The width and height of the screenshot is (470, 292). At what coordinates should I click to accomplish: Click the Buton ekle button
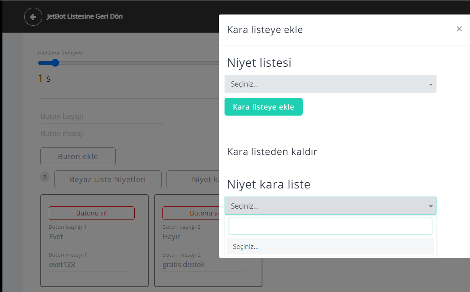pos(78,156)
